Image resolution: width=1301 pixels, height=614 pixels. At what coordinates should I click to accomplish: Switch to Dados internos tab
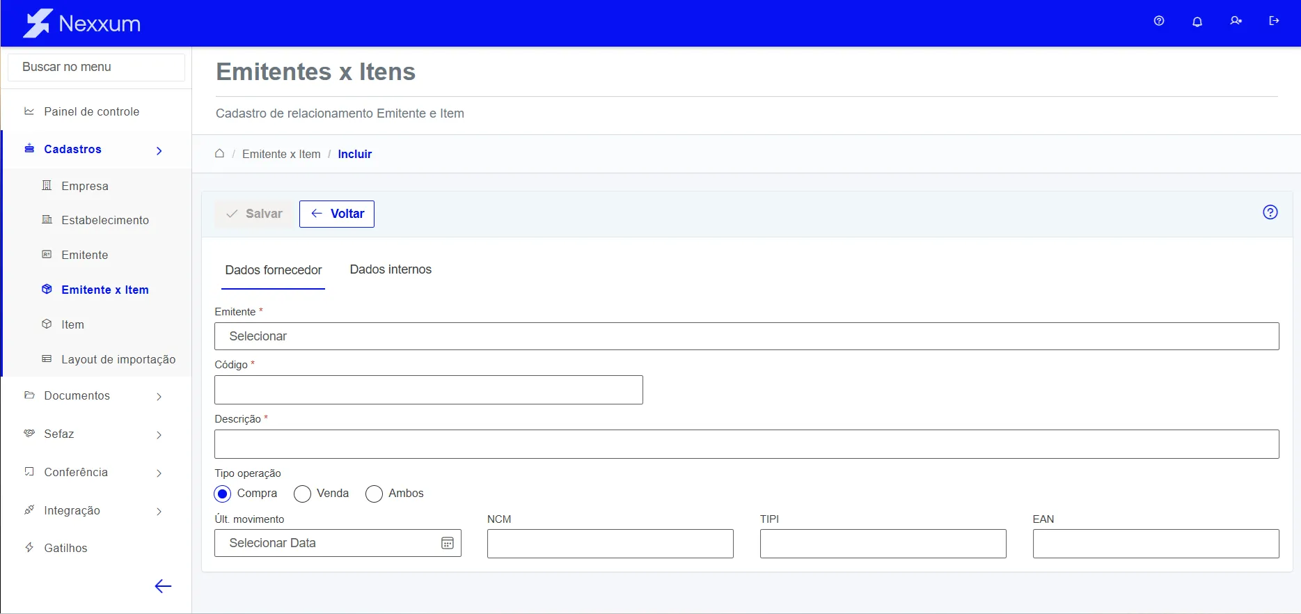tap(391, 269)
